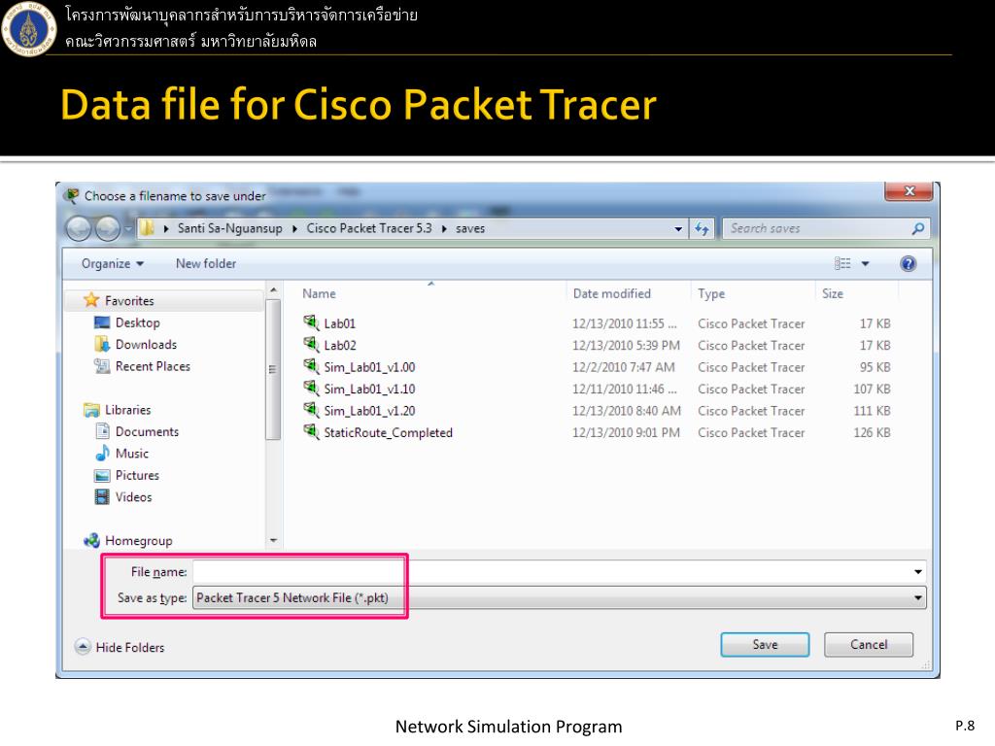Navigate to Cisco Packet Tracer 5.3 breadcrumb
995x746 pixels.
point(368,228)
